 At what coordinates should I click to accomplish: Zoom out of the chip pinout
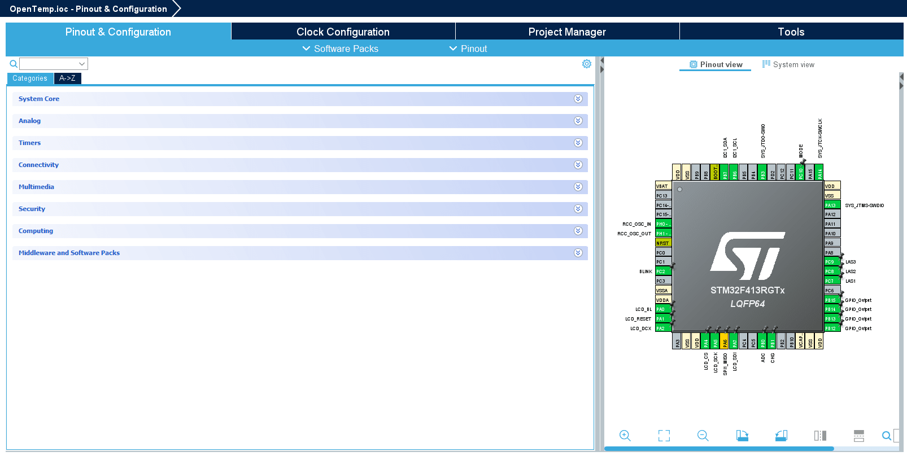[x=703, y=435]
